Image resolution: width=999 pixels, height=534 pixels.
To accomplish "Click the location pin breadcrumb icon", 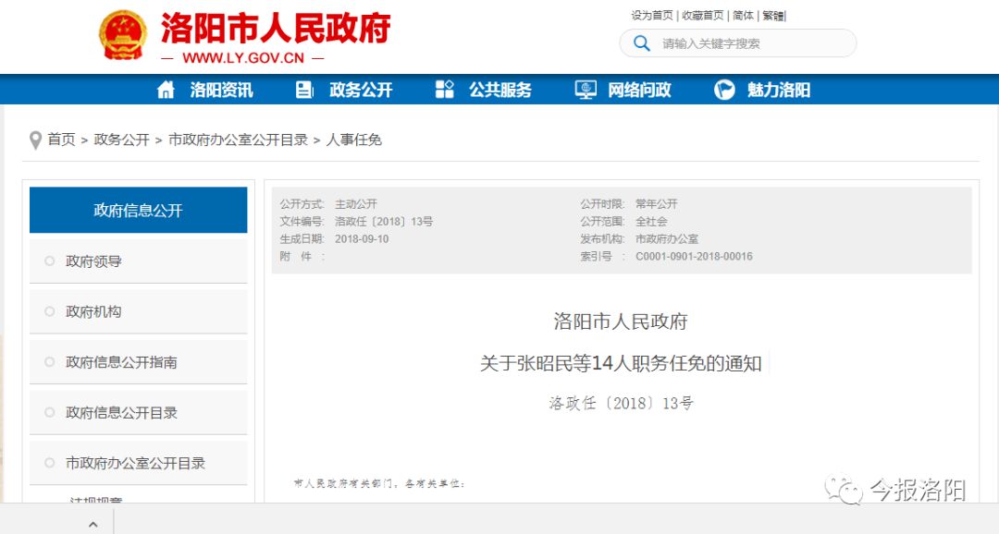I will (x=35, y=140).
